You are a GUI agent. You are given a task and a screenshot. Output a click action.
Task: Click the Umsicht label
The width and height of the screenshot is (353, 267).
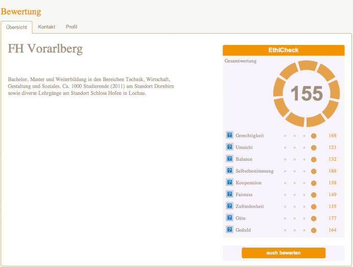tap(244, 148)
